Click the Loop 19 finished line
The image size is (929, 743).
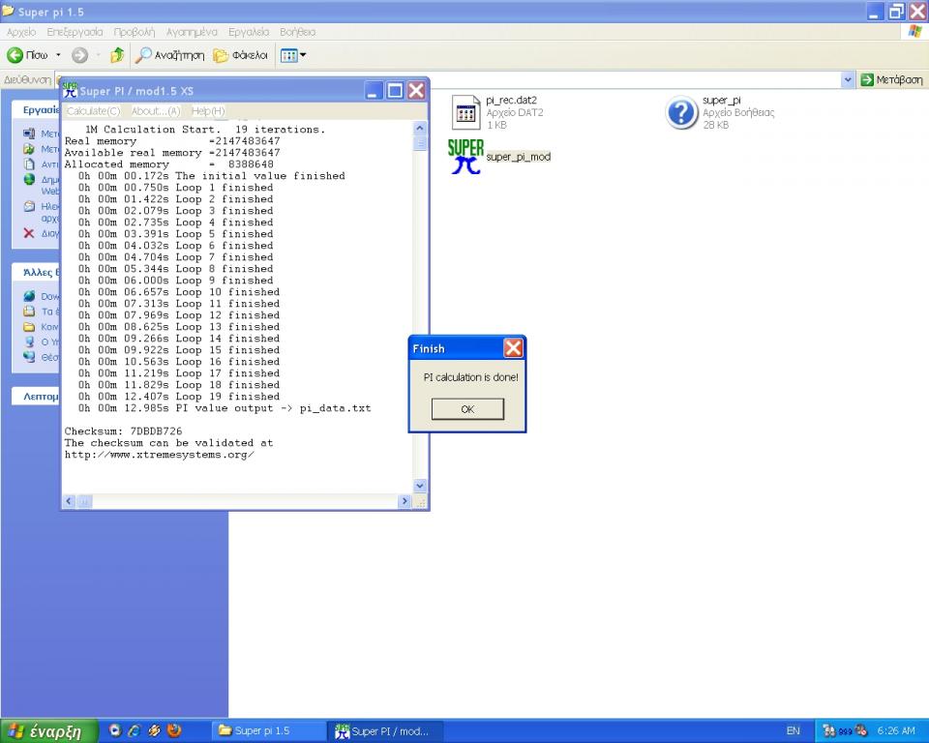point(179,397)
